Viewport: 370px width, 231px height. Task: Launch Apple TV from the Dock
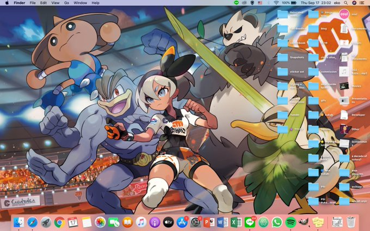click(168, 222)
